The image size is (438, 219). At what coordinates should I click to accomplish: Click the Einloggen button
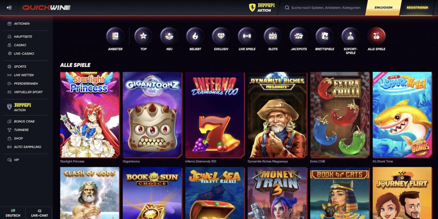pos(383,8)
